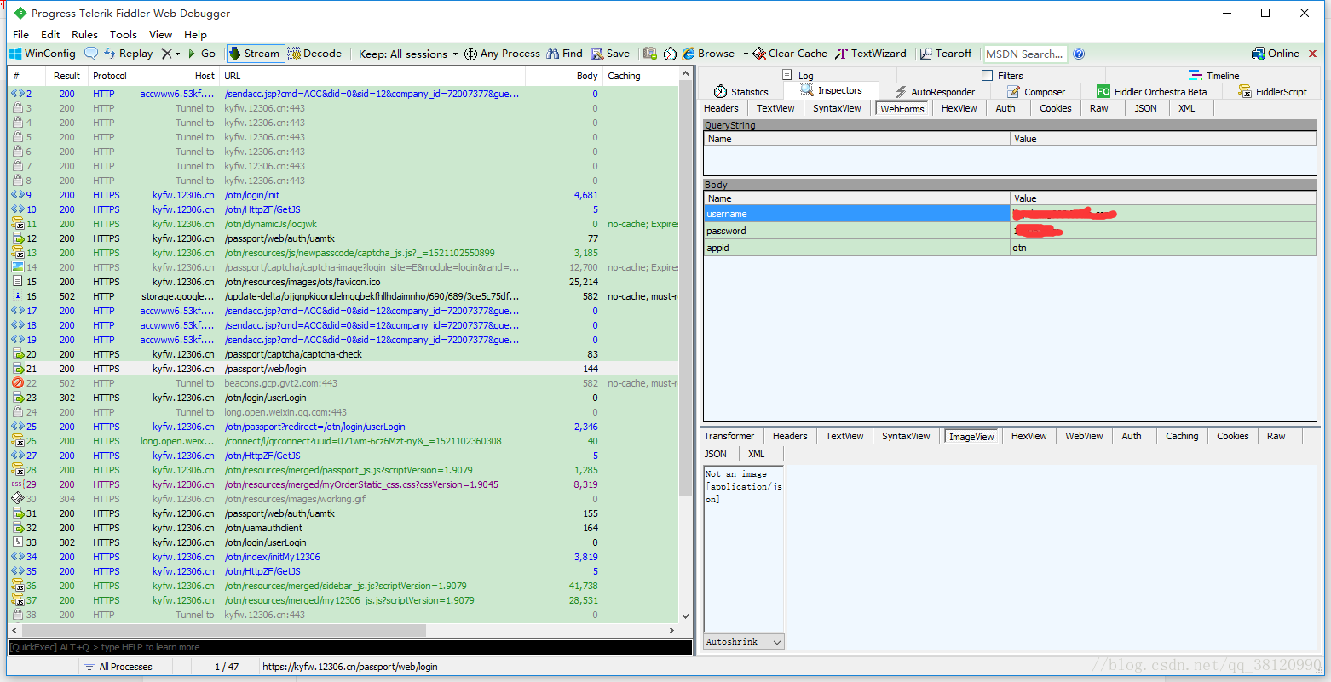Sort sessions by the Host column header
This screenshot has width=1331, height=682.
(176, 76)
